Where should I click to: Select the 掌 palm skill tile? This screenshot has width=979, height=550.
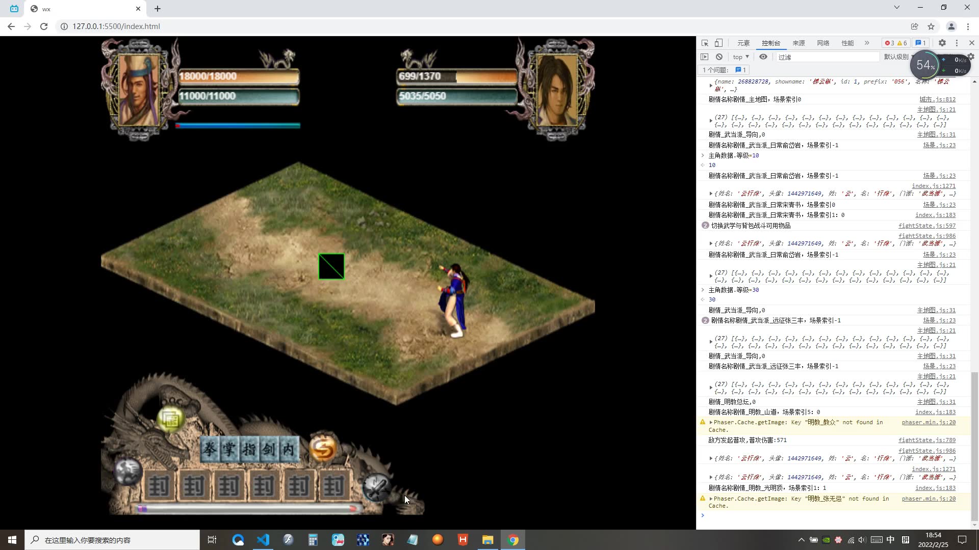(229, 449)
